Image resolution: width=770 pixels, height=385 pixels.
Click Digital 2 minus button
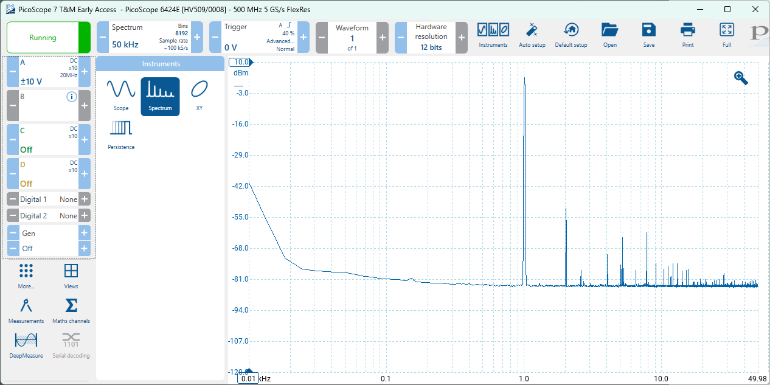pyautogui.click(x=13, y=215)
